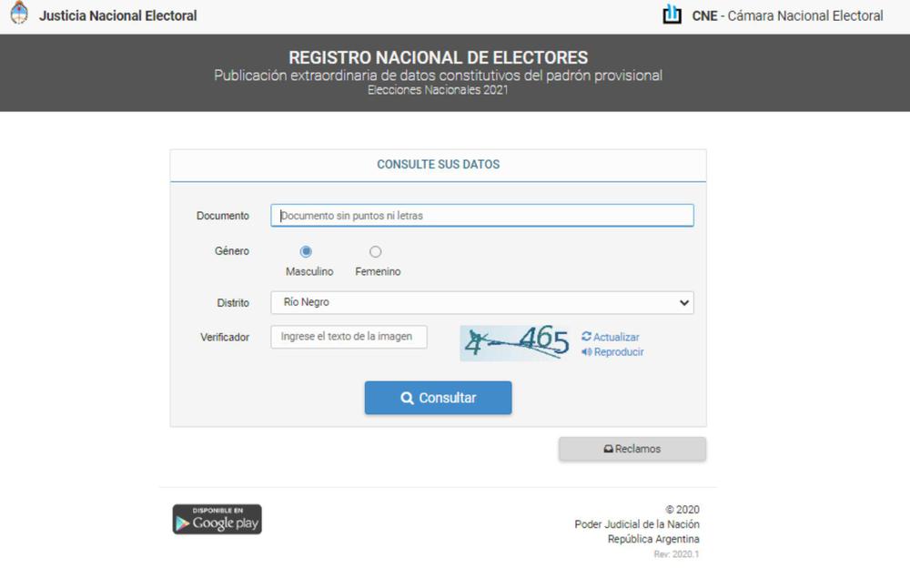This screenshot has width=910, height=578.
Task: Open the Google Play badge
Action: pyautogui.click(x=217, y=520)
